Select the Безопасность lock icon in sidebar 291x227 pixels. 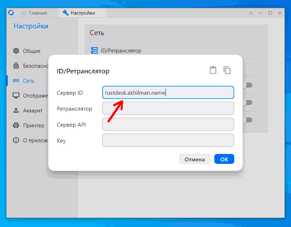[16, 66]
